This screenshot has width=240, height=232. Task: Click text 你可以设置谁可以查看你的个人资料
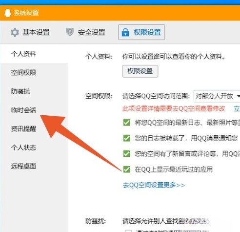tap(174, 57)
